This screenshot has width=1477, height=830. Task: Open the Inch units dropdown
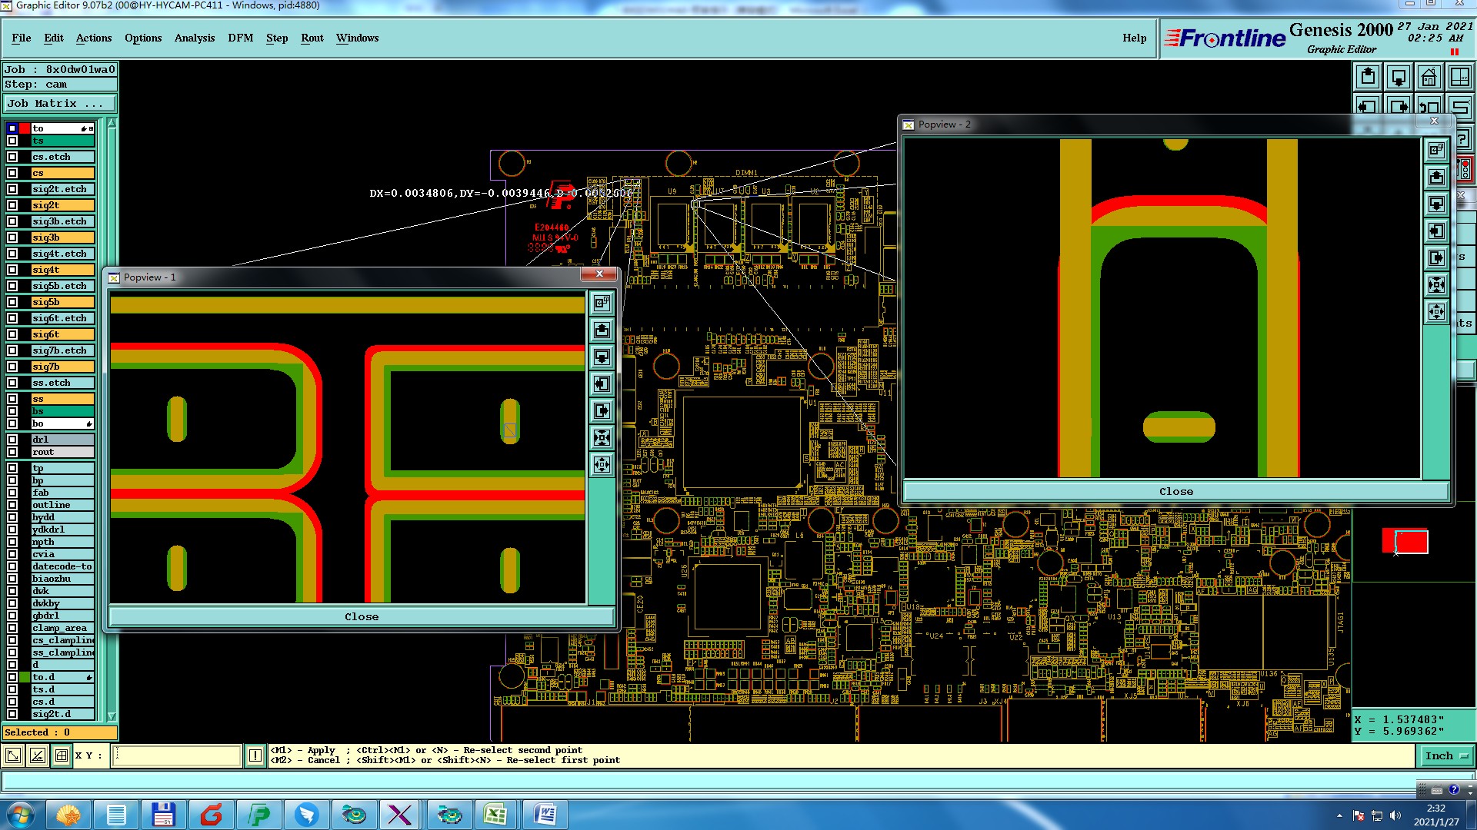point(1445,755)
